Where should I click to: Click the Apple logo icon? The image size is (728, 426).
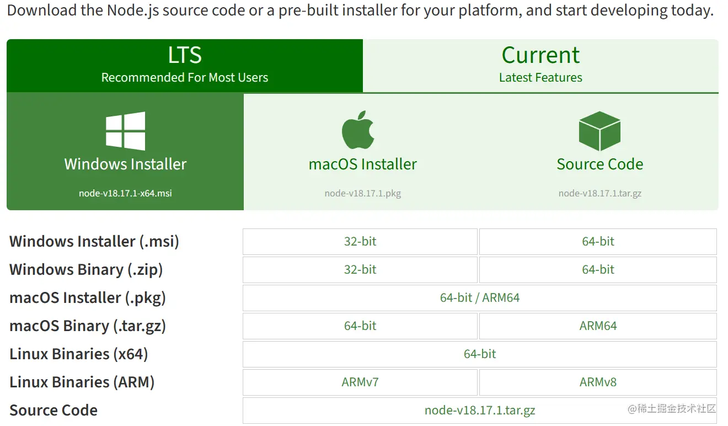pyautogui.click(x=358, y=130)
